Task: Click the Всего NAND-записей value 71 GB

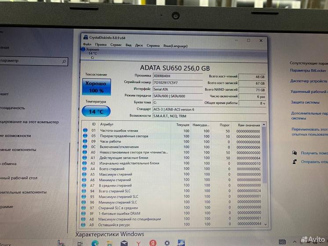Action: pos(252,90)
